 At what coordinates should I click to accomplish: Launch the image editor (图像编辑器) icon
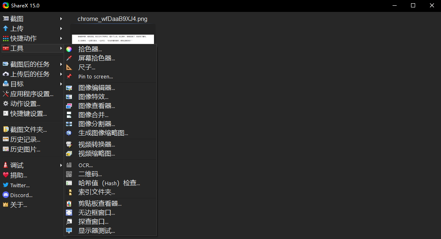[x=69, y=88]
